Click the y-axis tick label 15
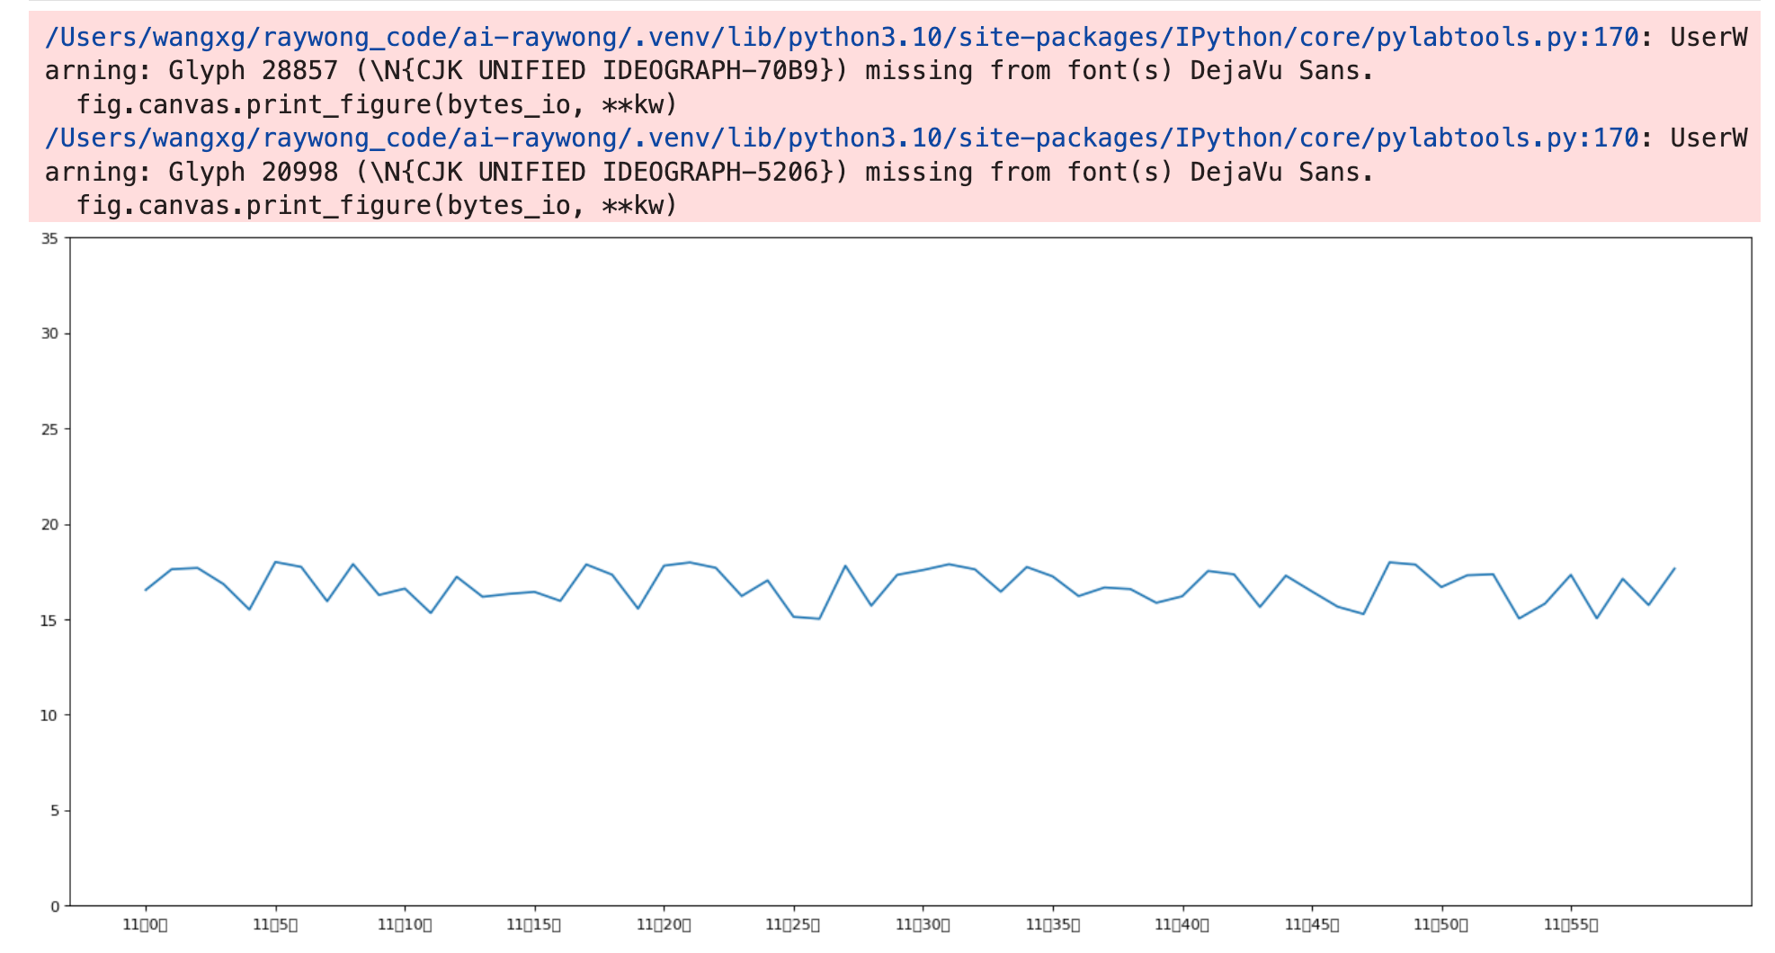Viewport: 1775px width, 953px height. (x=49, y=620)
